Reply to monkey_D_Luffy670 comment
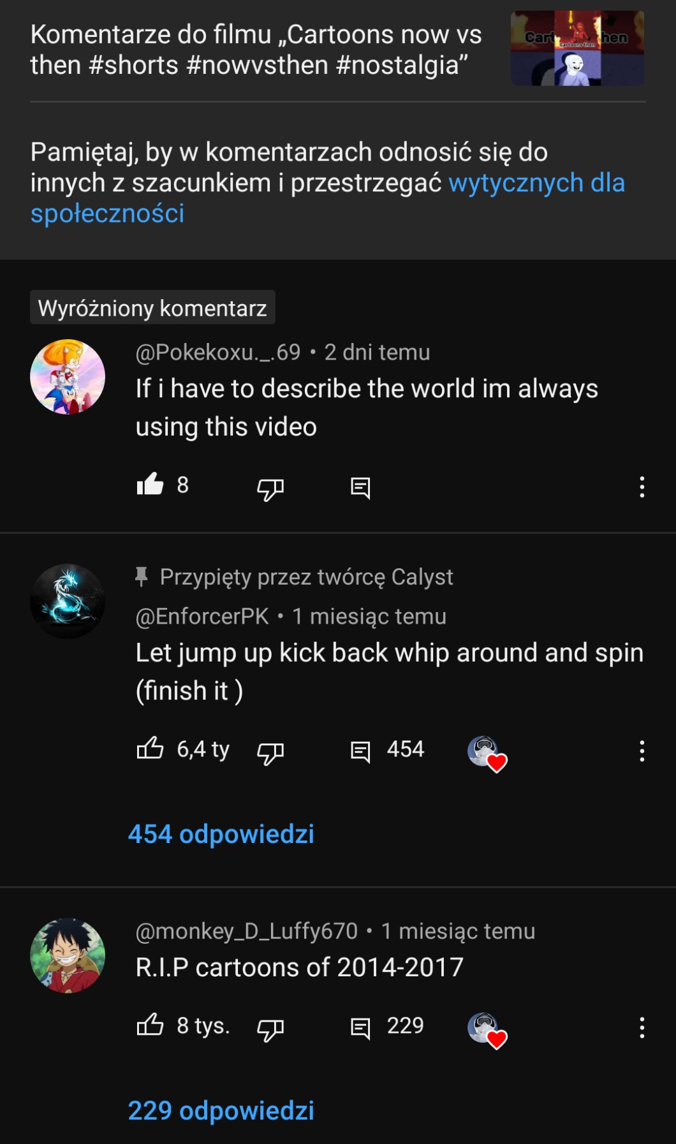676x1144 pixels. pyautogui.click(x=360, y=1028)
